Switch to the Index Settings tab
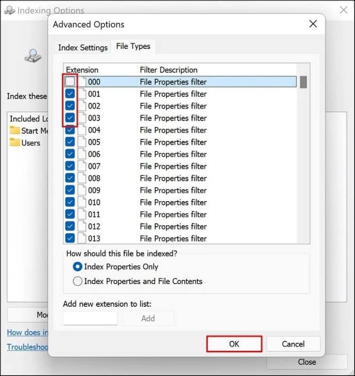Screen dimensions: 355x376 pos(83,47)
